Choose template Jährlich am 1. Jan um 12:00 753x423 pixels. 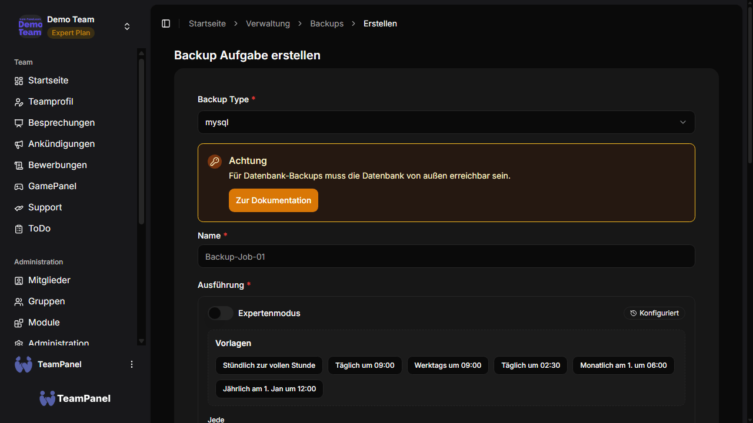(x=269, y=389)
